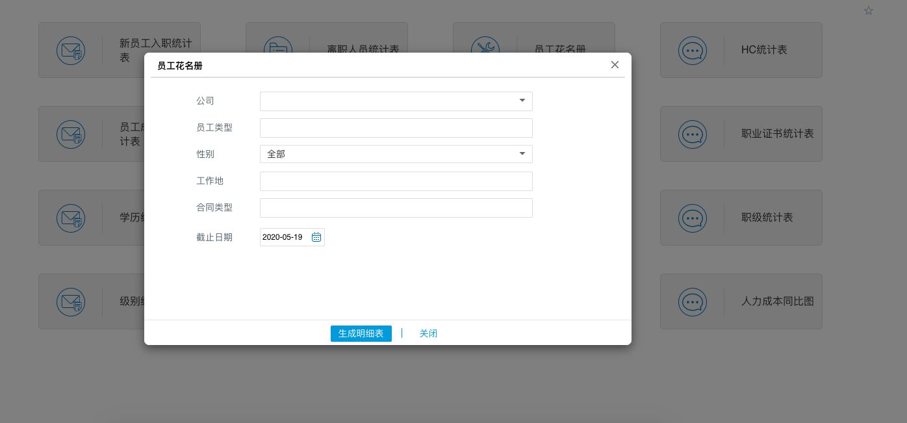Open the 性别 dropdown showing 全部
907x423 pixels.
click(396, 154)
